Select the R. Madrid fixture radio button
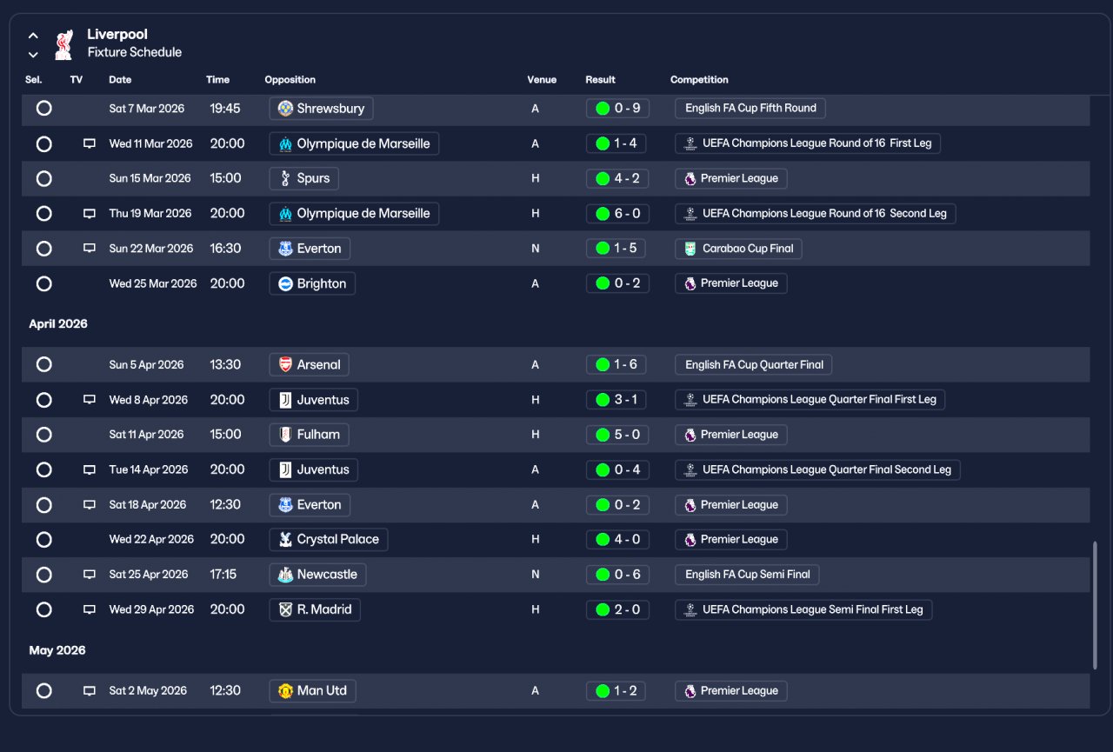 click(44, 609)
